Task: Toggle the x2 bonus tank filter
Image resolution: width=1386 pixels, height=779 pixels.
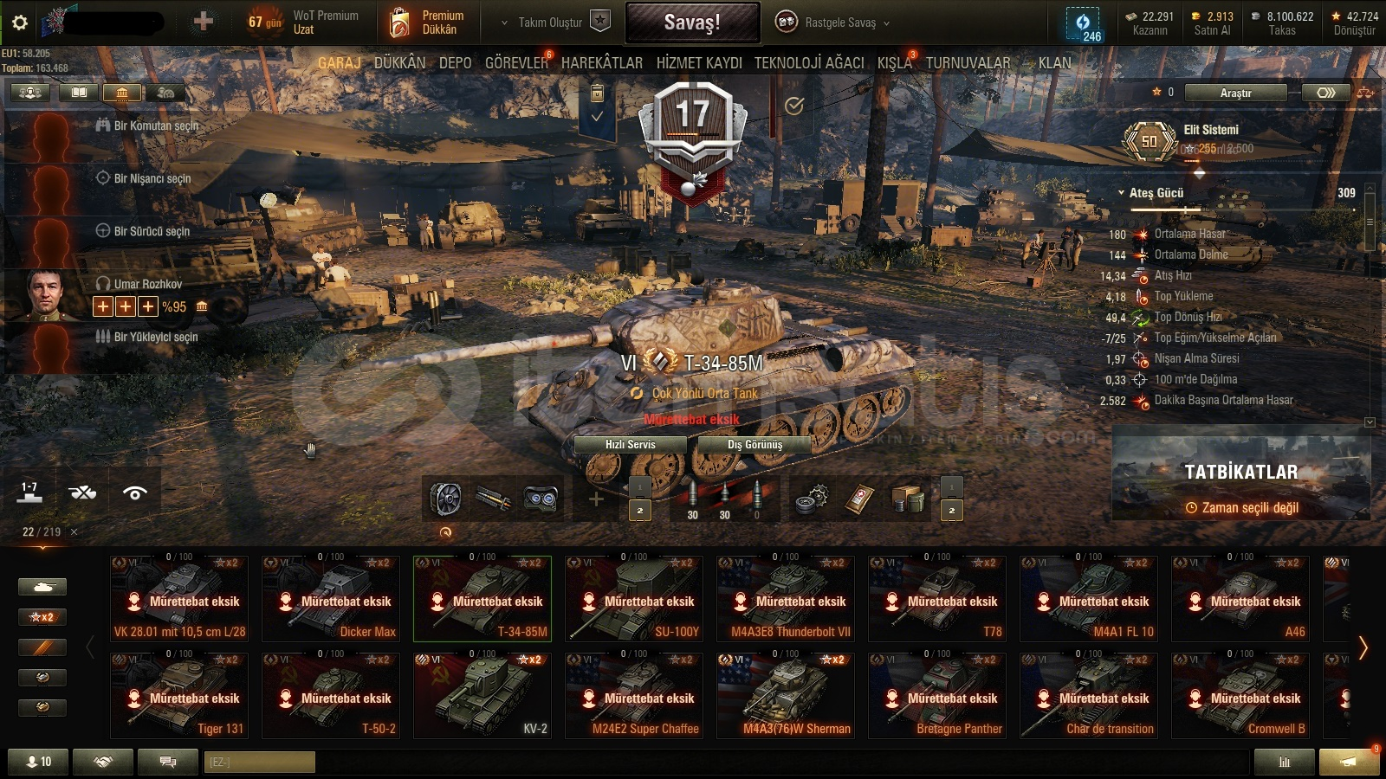Action: pyautogui.click(x=42, y=617)
